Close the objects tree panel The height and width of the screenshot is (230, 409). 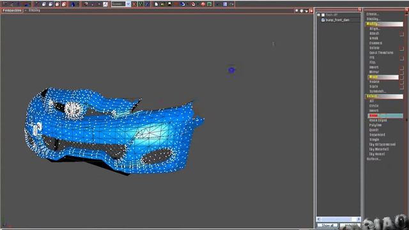tap(359, 10)
